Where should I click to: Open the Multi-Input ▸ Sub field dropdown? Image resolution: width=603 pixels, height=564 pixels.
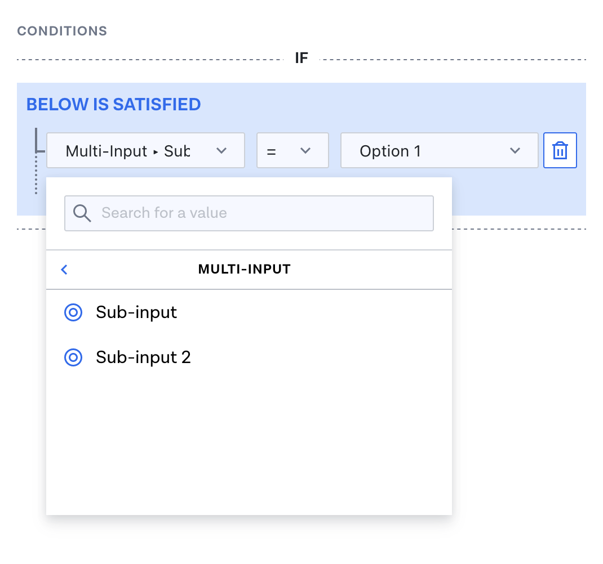(x=145, y=151)
